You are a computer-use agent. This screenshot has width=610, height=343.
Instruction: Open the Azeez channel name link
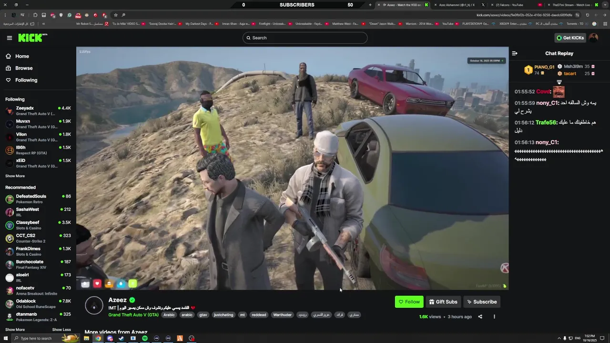coord(117,300)
